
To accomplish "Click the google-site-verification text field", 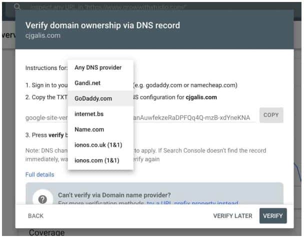I will (x=140, y=117).
